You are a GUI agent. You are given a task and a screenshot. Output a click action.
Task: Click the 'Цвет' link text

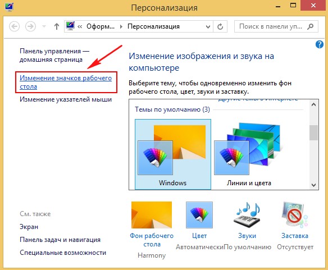199,236
